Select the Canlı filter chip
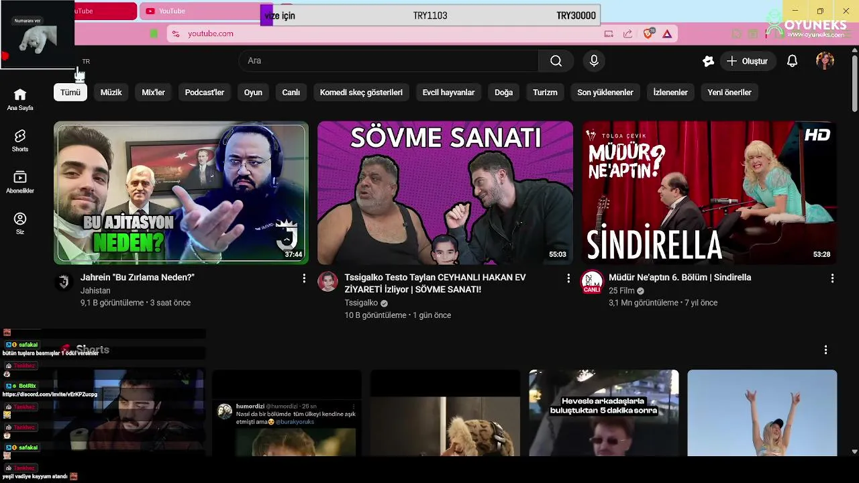The width and height of the screenshot is (859, 483). (291, 93)
